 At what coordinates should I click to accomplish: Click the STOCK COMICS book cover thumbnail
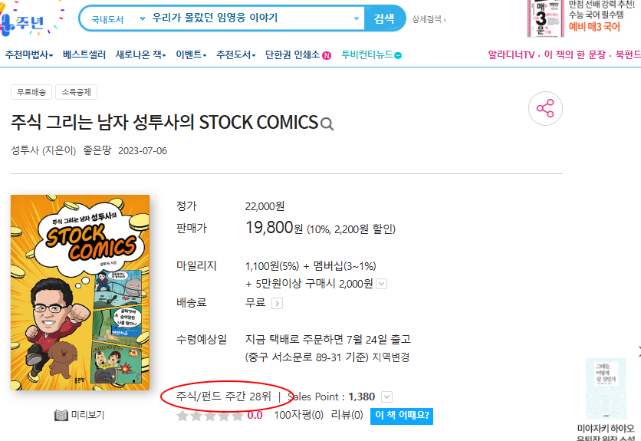pyautogui.click(x=80, y=292)
